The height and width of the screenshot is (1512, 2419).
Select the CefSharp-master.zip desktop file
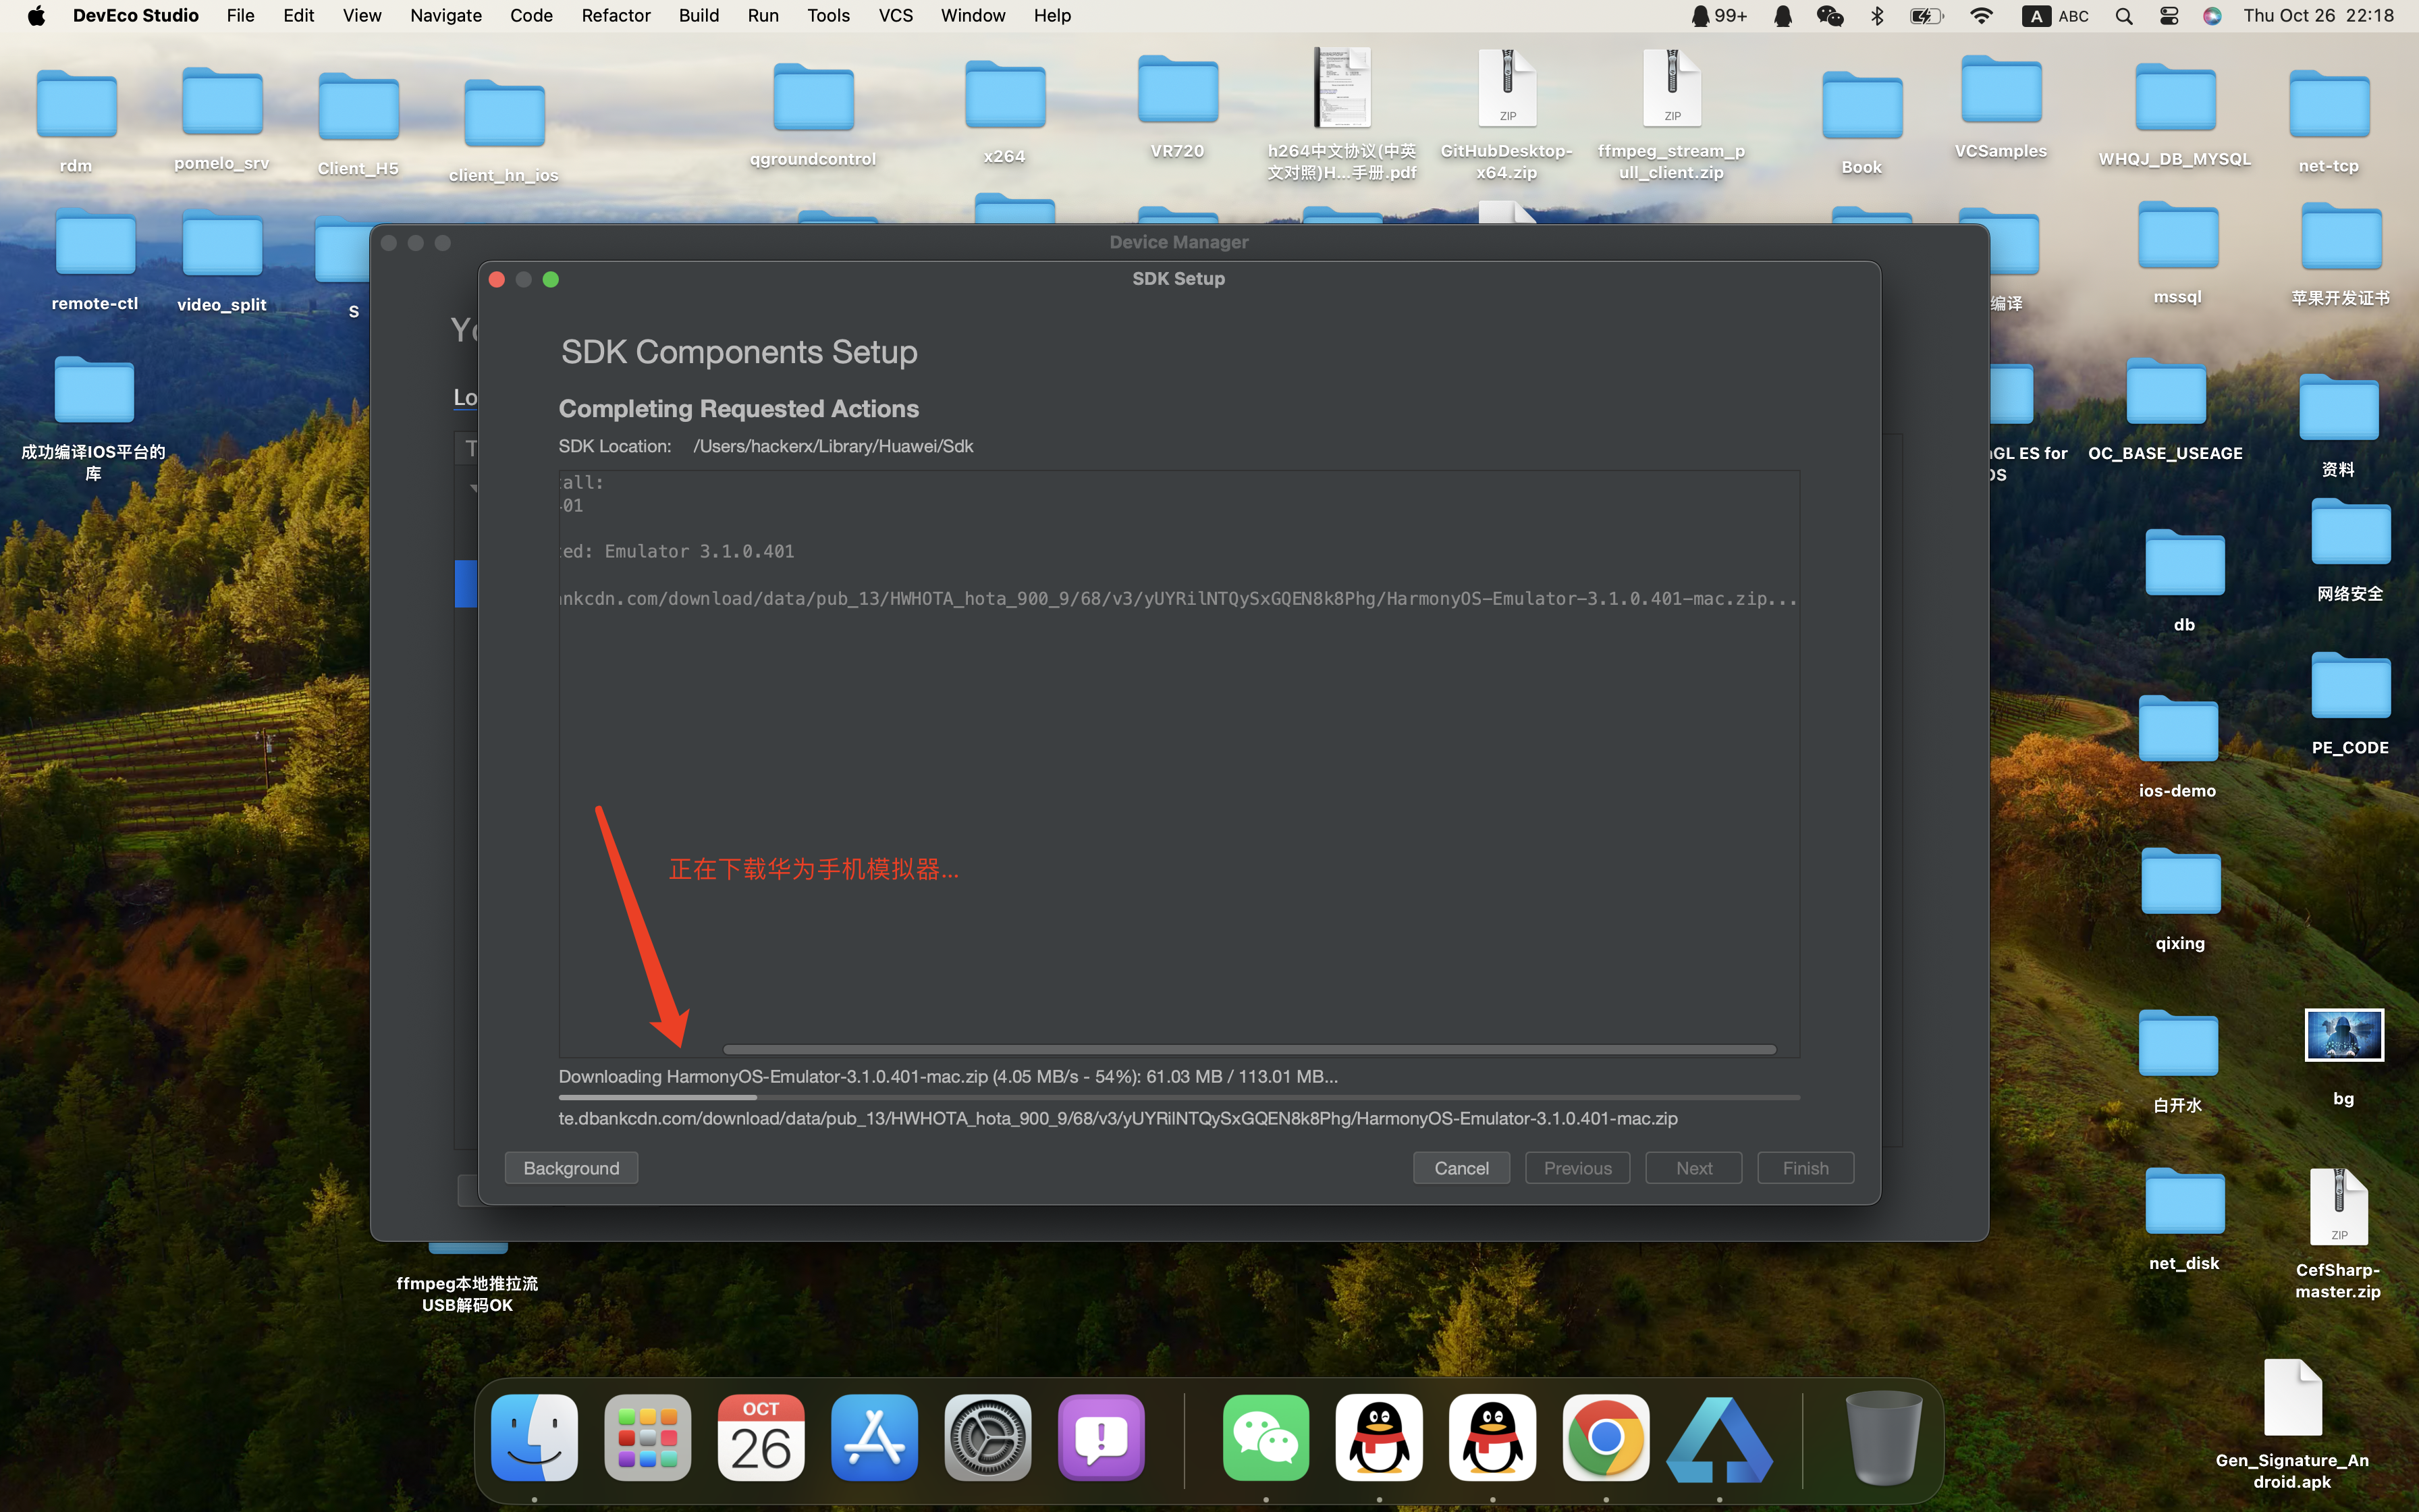[x=2338, y=1208]
